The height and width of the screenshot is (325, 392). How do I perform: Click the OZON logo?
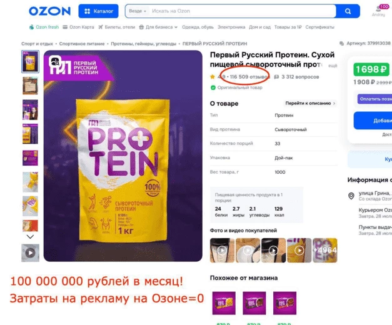point(50,11)
